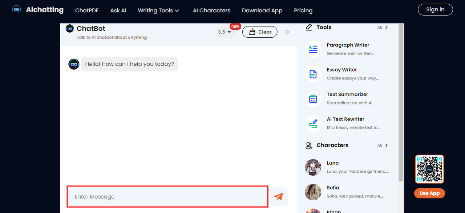Click 'Effortlessly rewrite text to...' description
Screen dimensions: 465x213
pyautogui.click(x=353, y=127)
